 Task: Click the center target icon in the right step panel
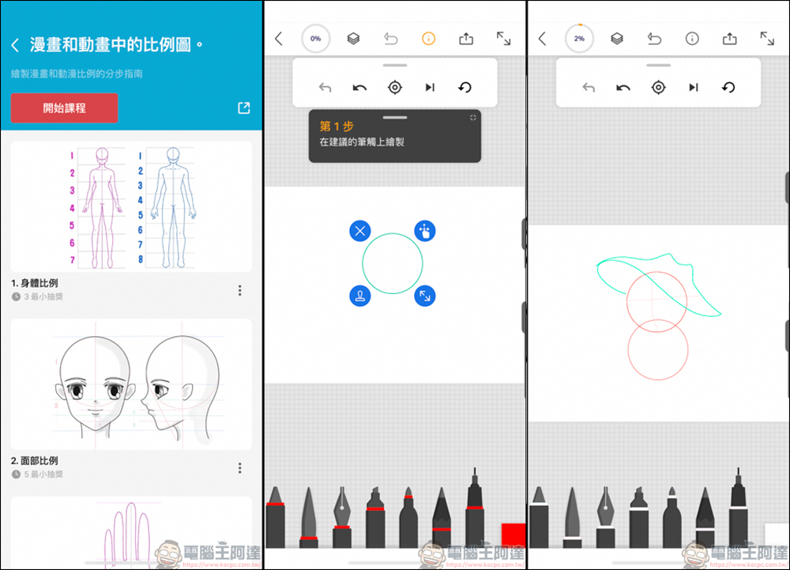click(x=659, y=88)
